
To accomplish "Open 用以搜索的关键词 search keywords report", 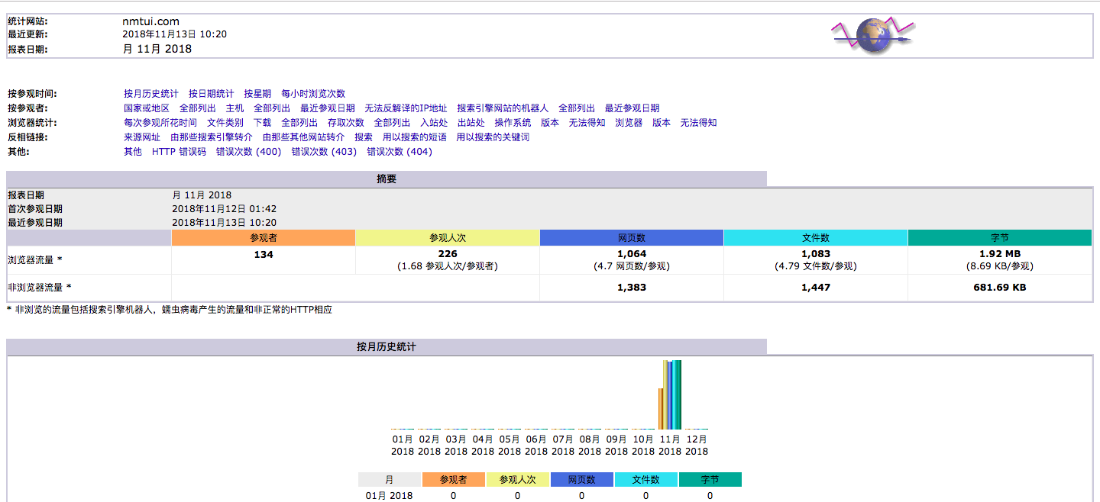I will [x=492, y=137].
